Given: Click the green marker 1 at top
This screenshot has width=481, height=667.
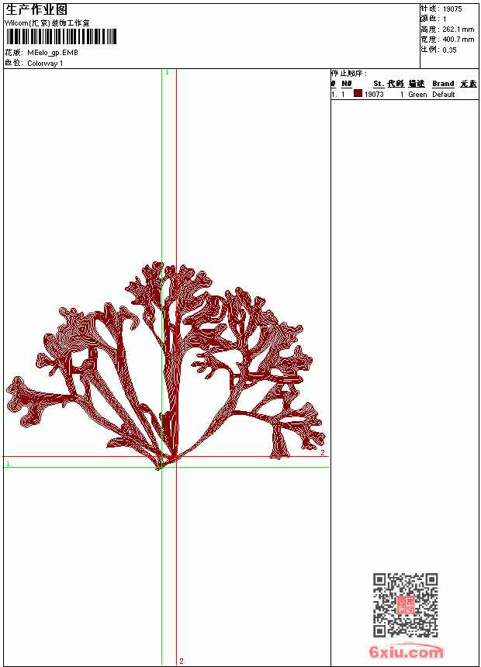Looking at the screenshot, I should (167, 73).
